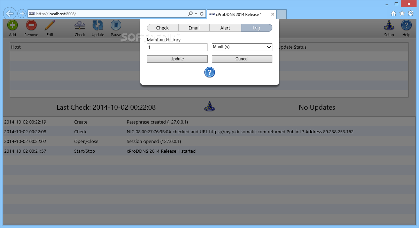Click the Check toolbar icon
Viewport: 419px width, 228px height.
tap(80, 25)
